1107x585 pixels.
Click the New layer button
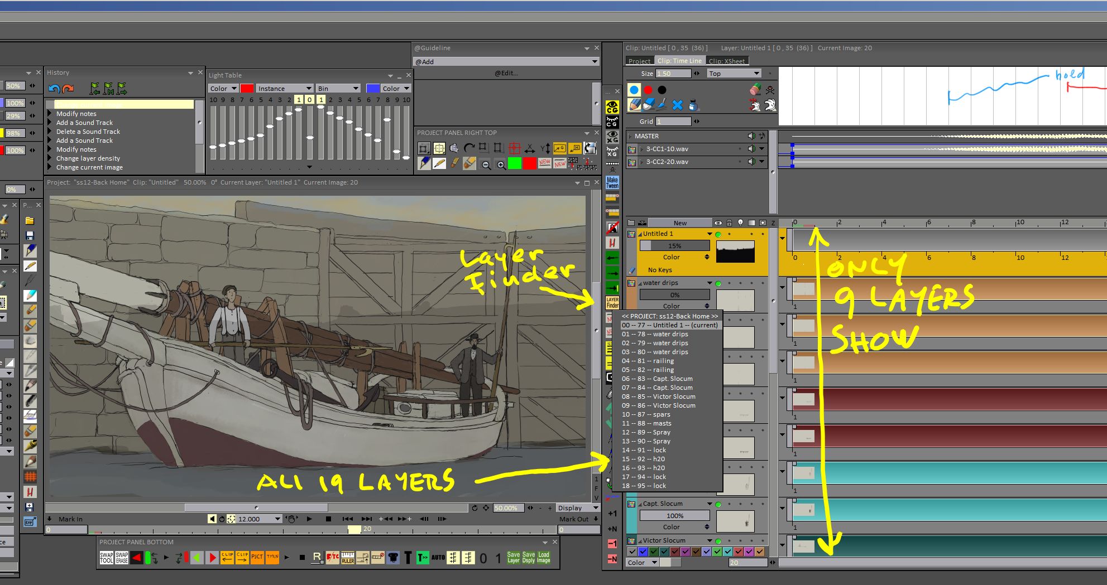(x=680, y=223)
